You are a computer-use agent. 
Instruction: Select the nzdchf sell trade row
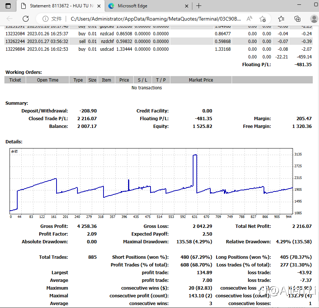(110, 42)
